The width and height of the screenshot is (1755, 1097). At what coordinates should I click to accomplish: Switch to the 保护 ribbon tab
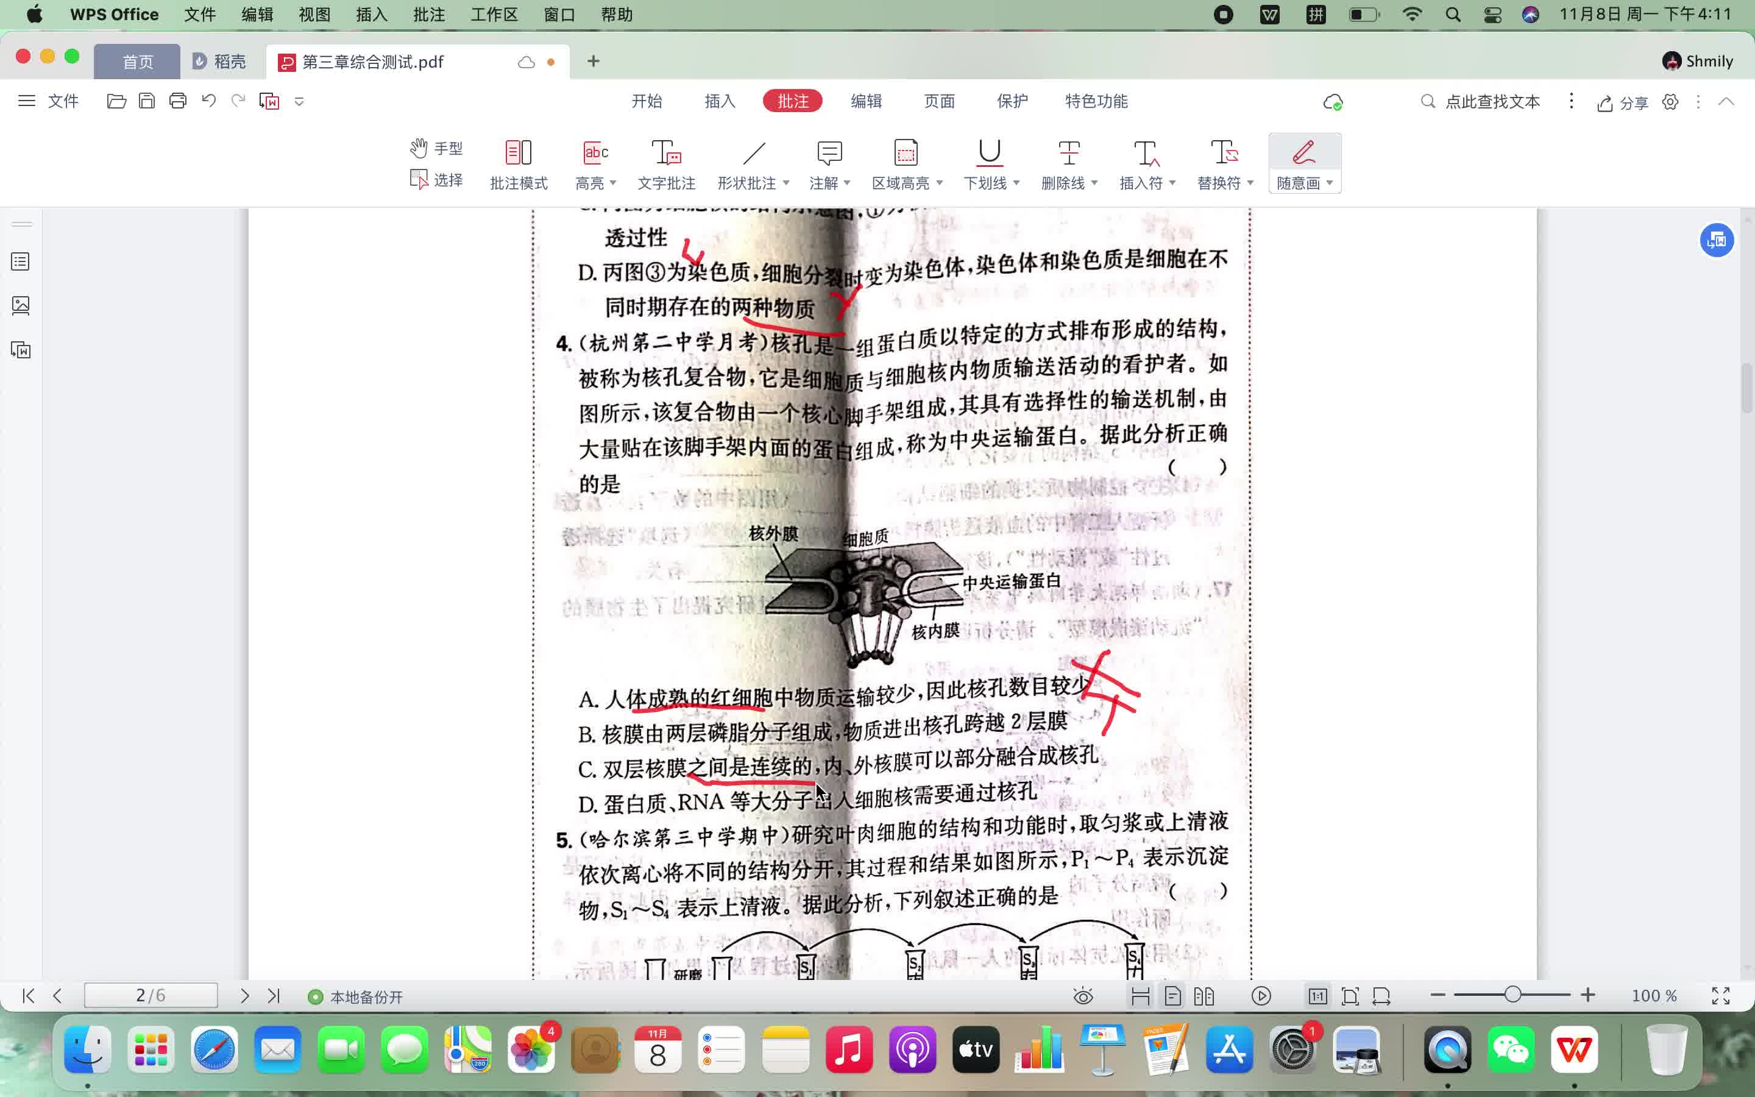[1012, 101]
